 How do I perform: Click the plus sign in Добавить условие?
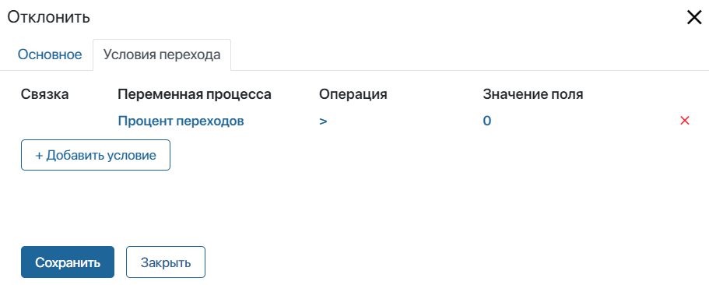39,155
